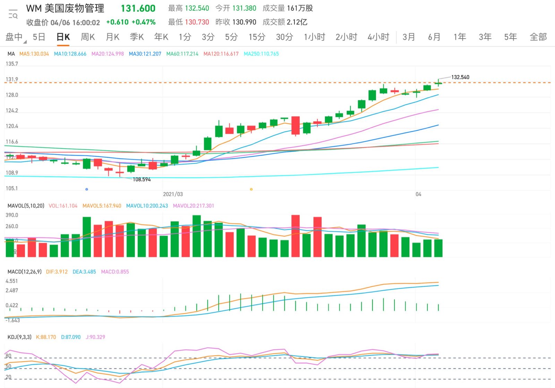Click the MACD:0.855 value
555x388 pixels.
coord(115,272)
